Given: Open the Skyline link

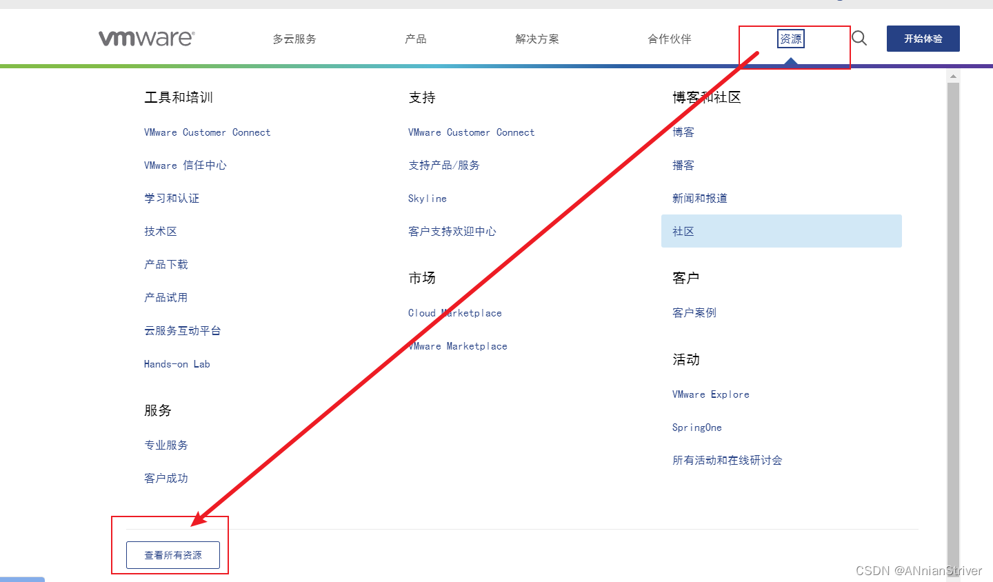Looking at the screenshot, I should coord(428,199).
